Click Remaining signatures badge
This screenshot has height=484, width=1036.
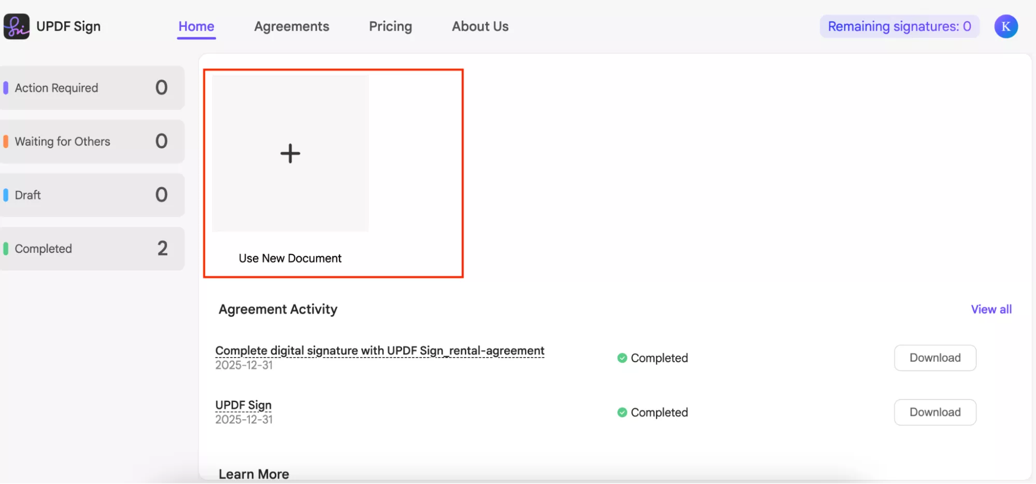pos(899,26)
